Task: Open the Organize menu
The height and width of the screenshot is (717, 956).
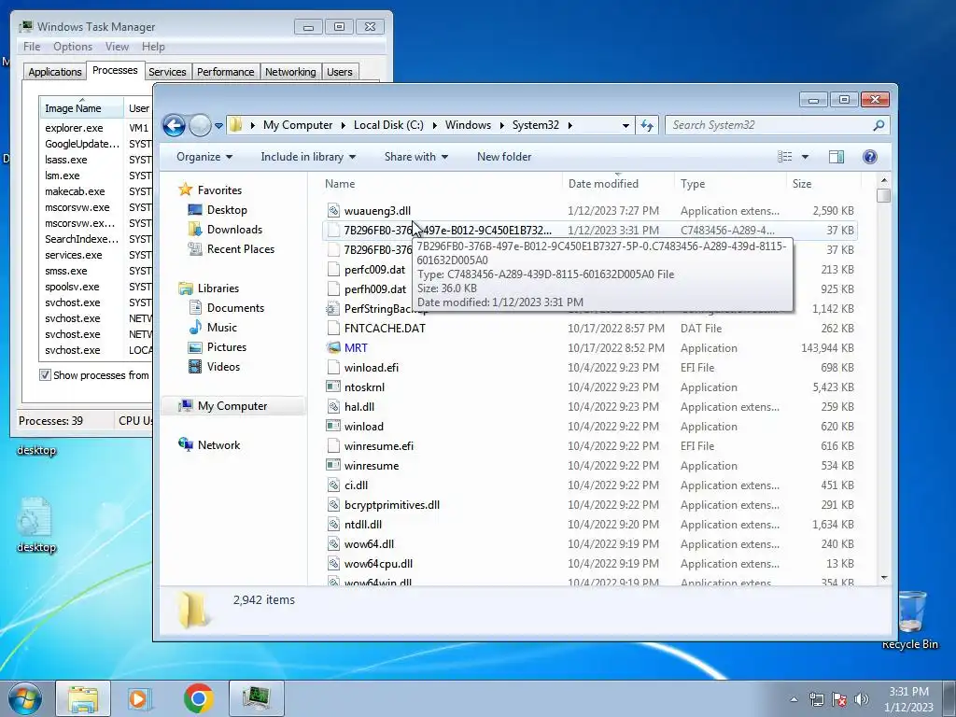Action: (x=204, y=157)
